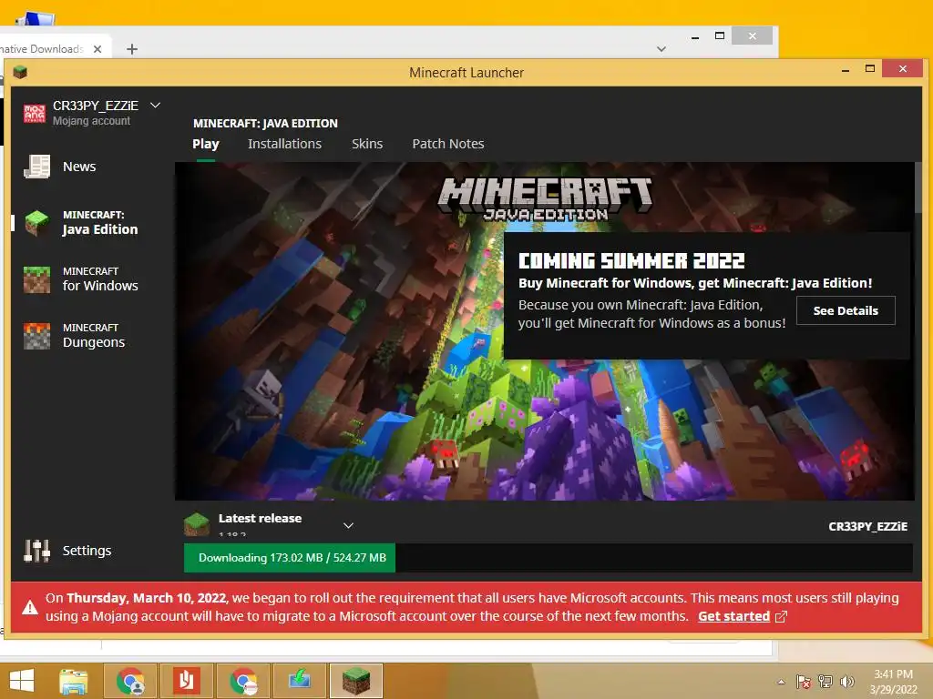Show hidden system tray icons
The image size is (933, 699).
781,682
